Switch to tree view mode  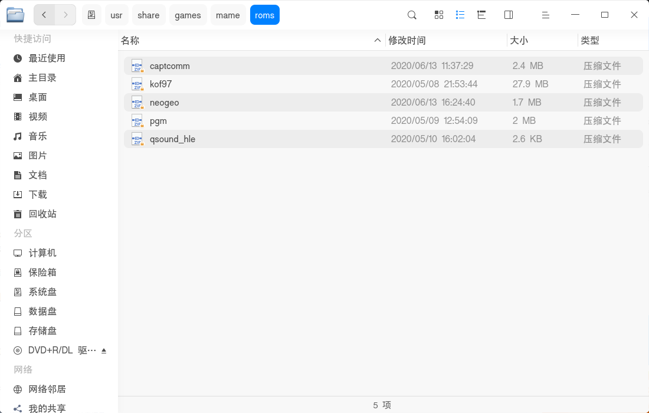pos(481,15)
